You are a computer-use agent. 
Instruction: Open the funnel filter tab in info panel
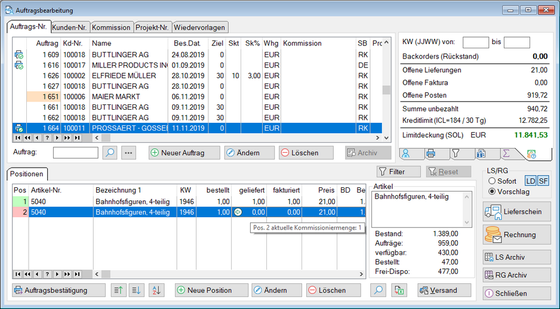click(456, 154)
